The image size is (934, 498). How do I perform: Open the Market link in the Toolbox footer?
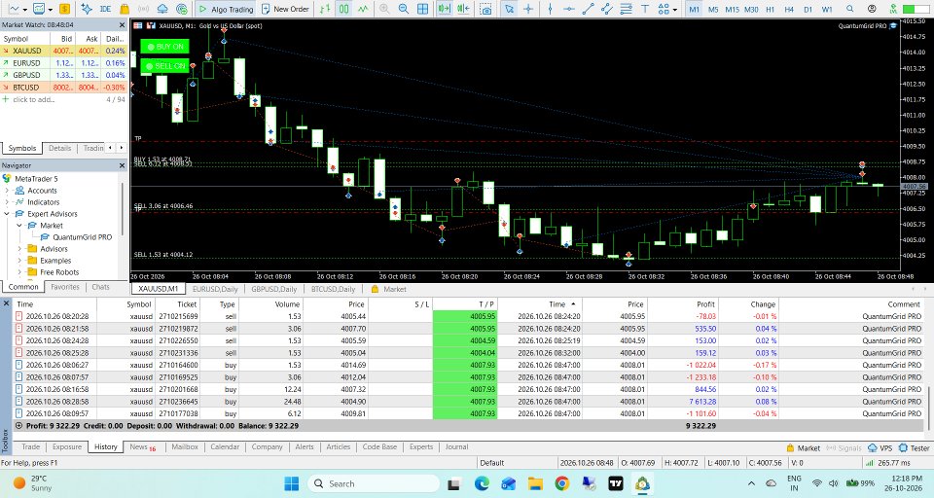(x=803, y=448)
